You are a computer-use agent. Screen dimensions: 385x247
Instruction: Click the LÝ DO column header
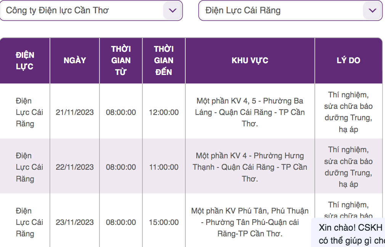point(348,61)
